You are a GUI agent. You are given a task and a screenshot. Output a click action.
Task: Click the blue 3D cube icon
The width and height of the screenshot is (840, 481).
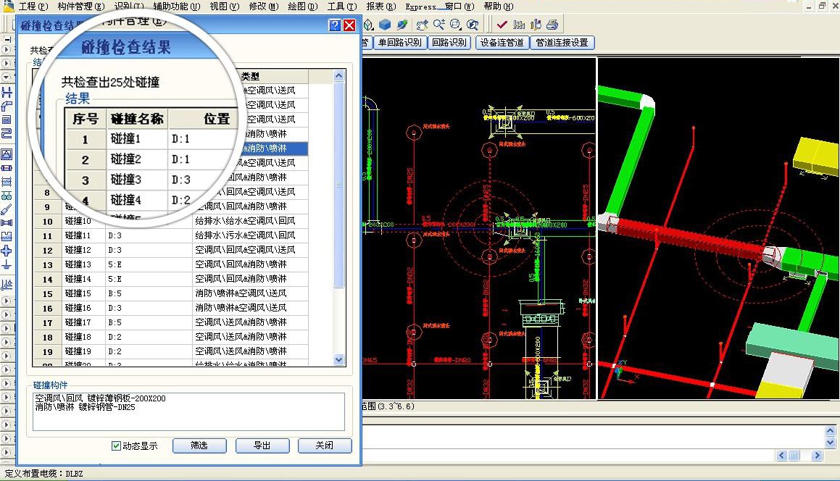pos(385,25)
